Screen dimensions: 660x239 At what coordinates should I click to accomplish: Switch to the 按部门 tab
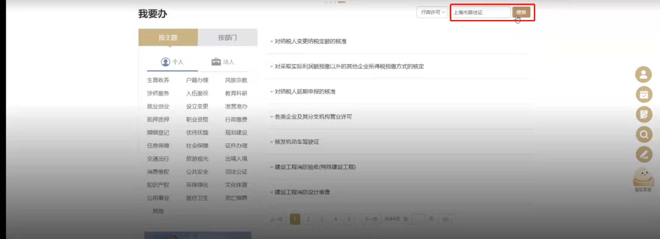click(227, 37)
